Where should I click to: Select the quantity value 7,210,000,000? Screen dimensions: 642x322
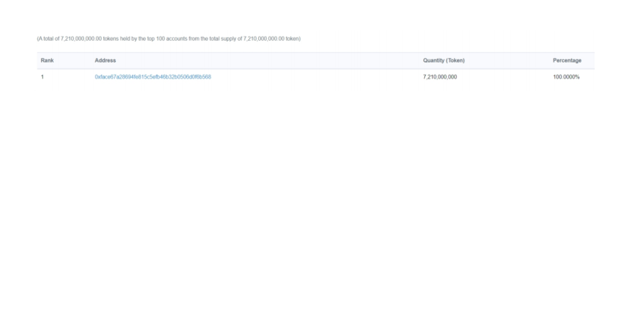439,77
